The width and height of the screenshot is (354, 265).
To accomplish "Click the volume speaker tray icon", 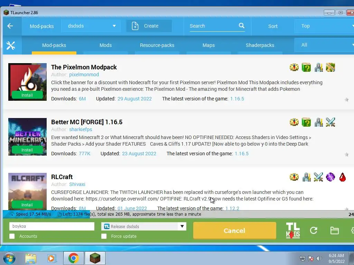I will tap(319, 258).
